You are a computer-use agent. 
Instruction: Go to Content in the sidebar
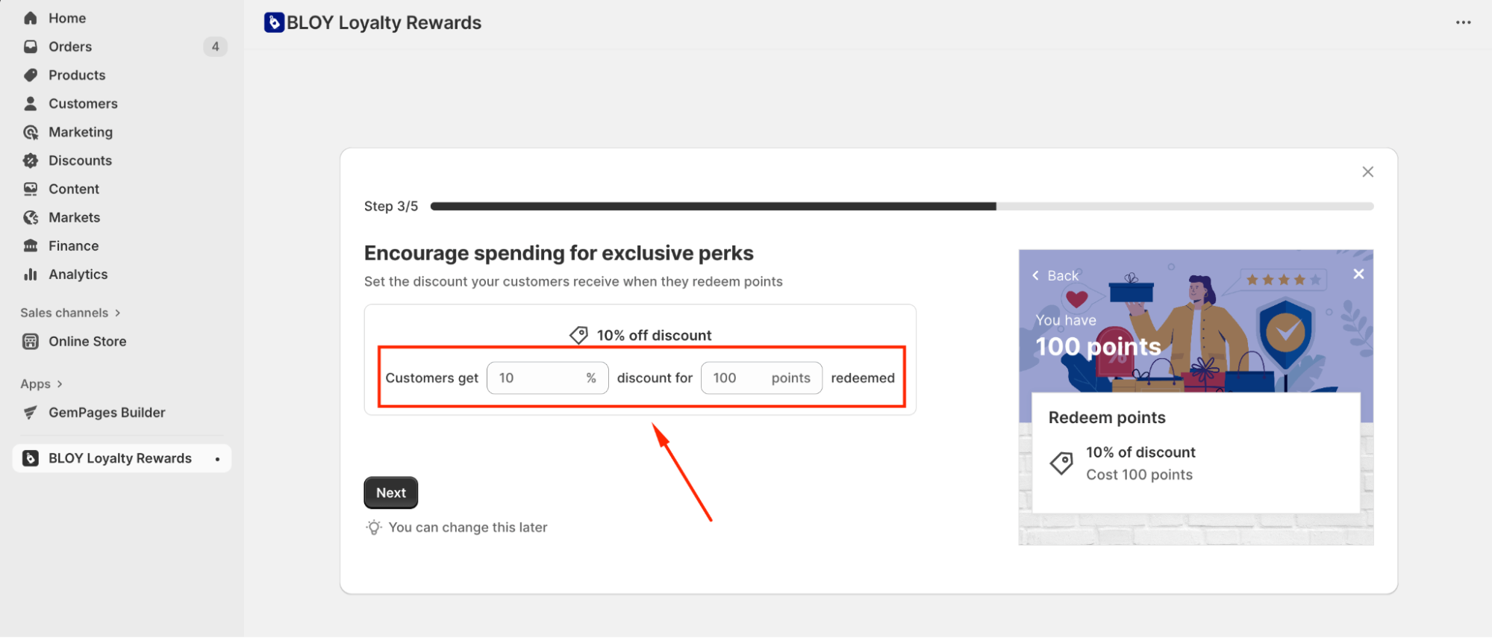(x=74, y=190)
